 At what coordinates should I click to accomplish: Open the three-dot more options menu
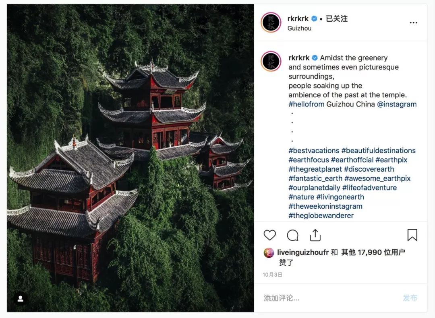[413, 23]
